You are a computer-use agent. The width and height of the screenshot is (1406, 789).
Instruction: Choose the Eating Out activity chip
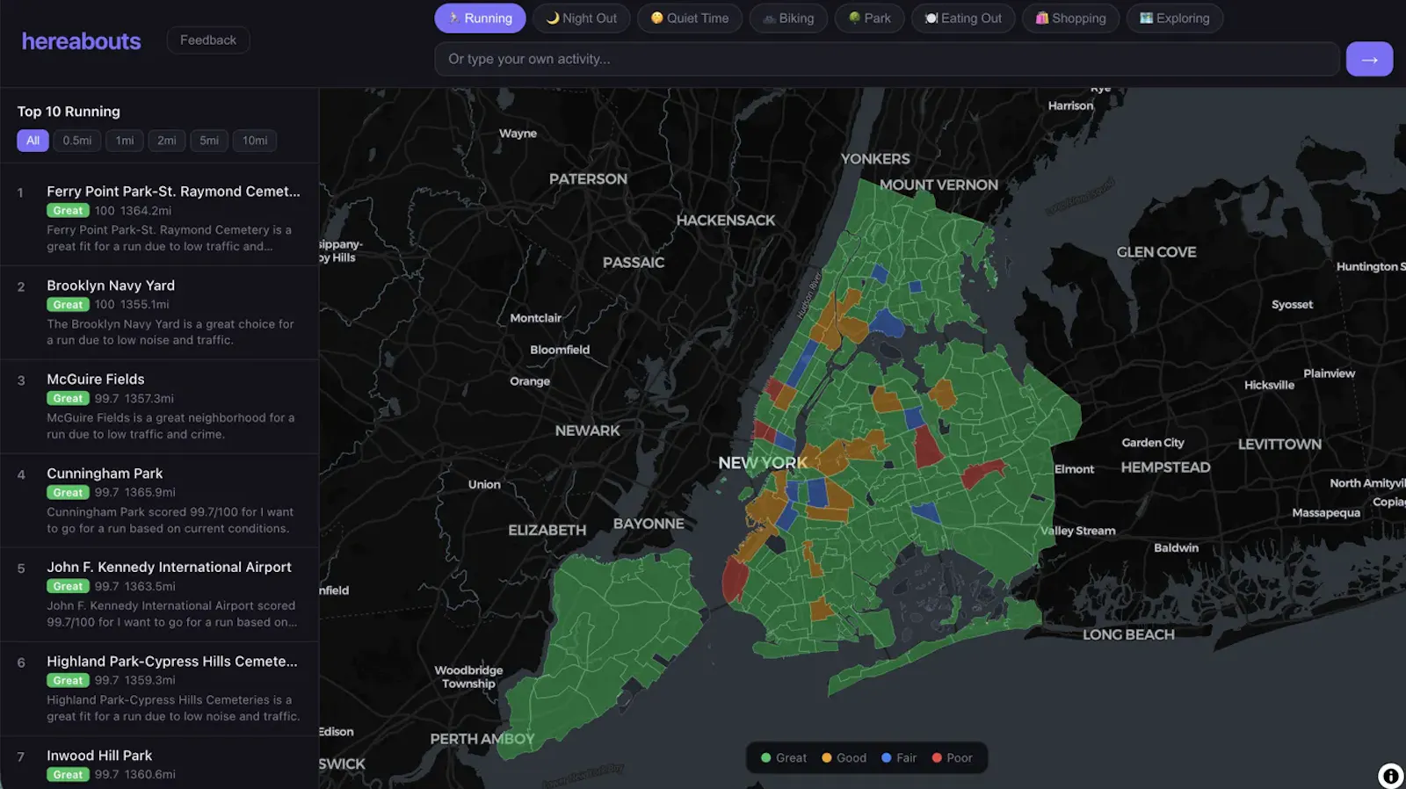point(963,18)
